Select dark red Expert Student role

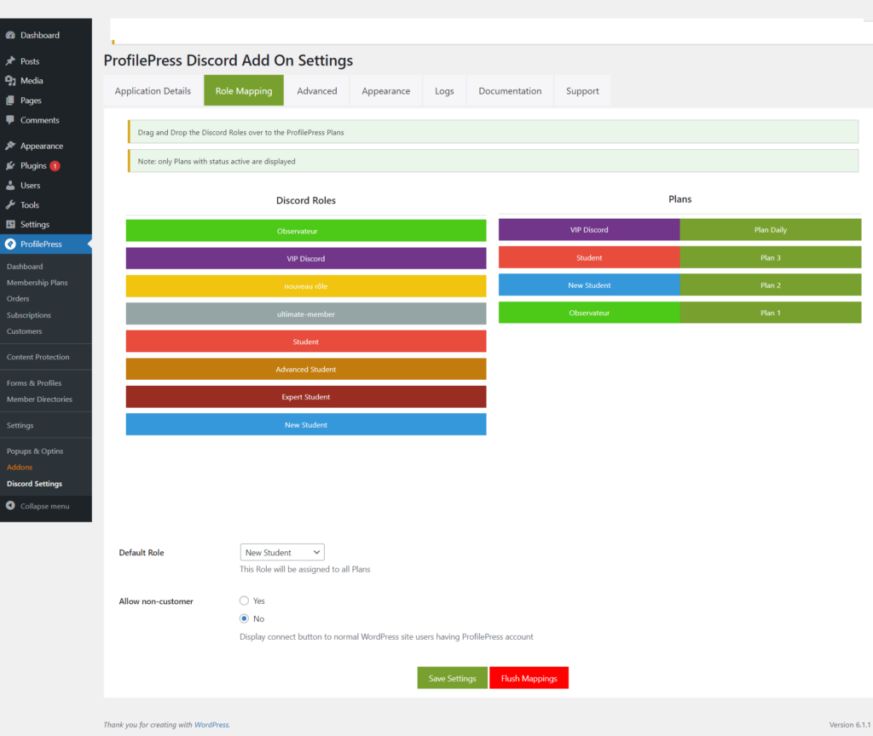(306, 397)
